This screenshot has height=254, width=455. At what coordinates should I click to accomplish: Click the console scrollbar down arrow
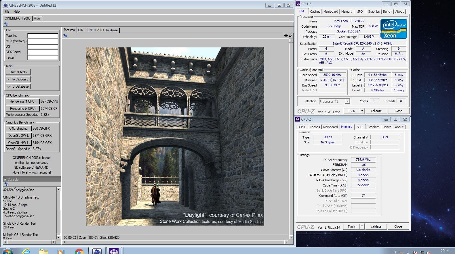tap(58, 237)
